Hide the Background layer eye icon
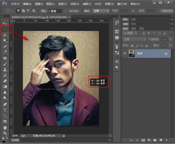This screenshot has width=175, height=144. pos(125,53)
